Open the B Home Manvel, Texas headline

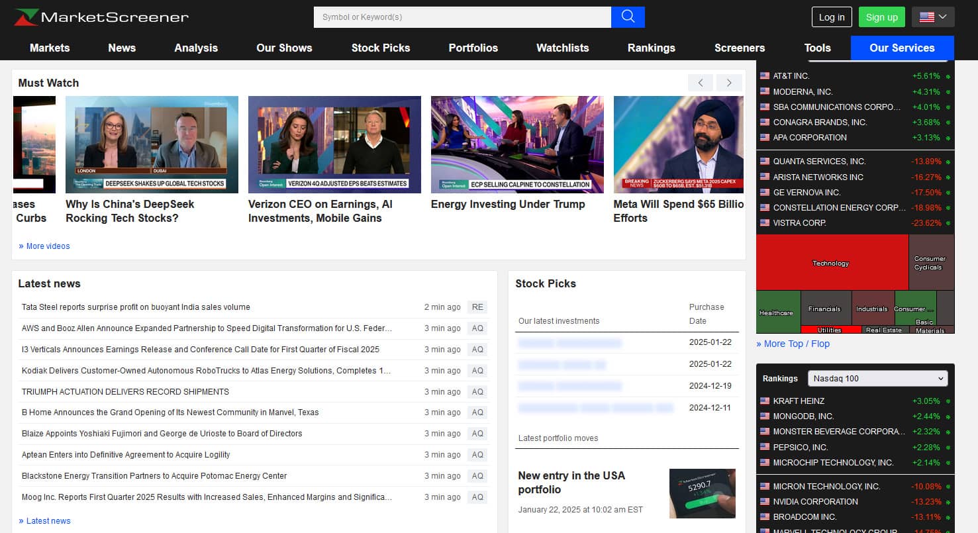(170, 412)
